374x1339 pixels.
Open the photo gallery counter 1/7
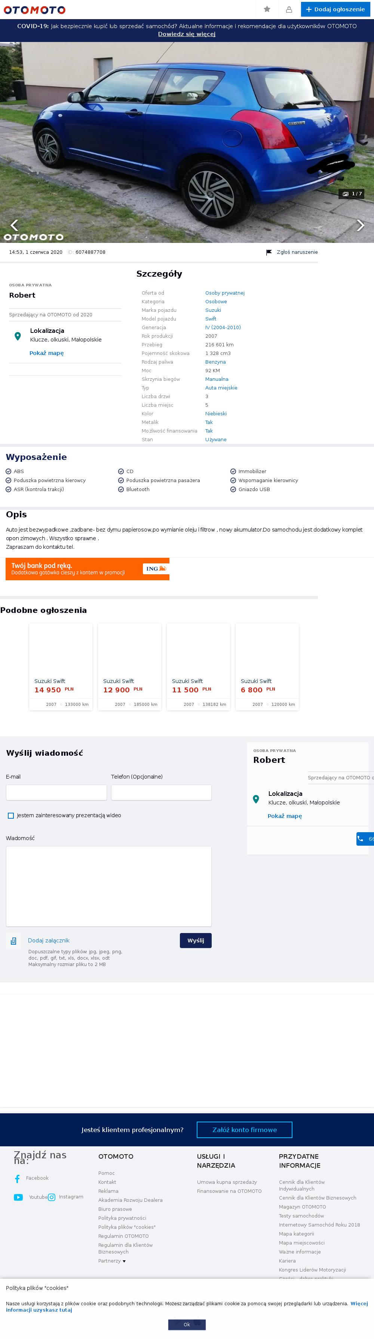pos(352,194)
